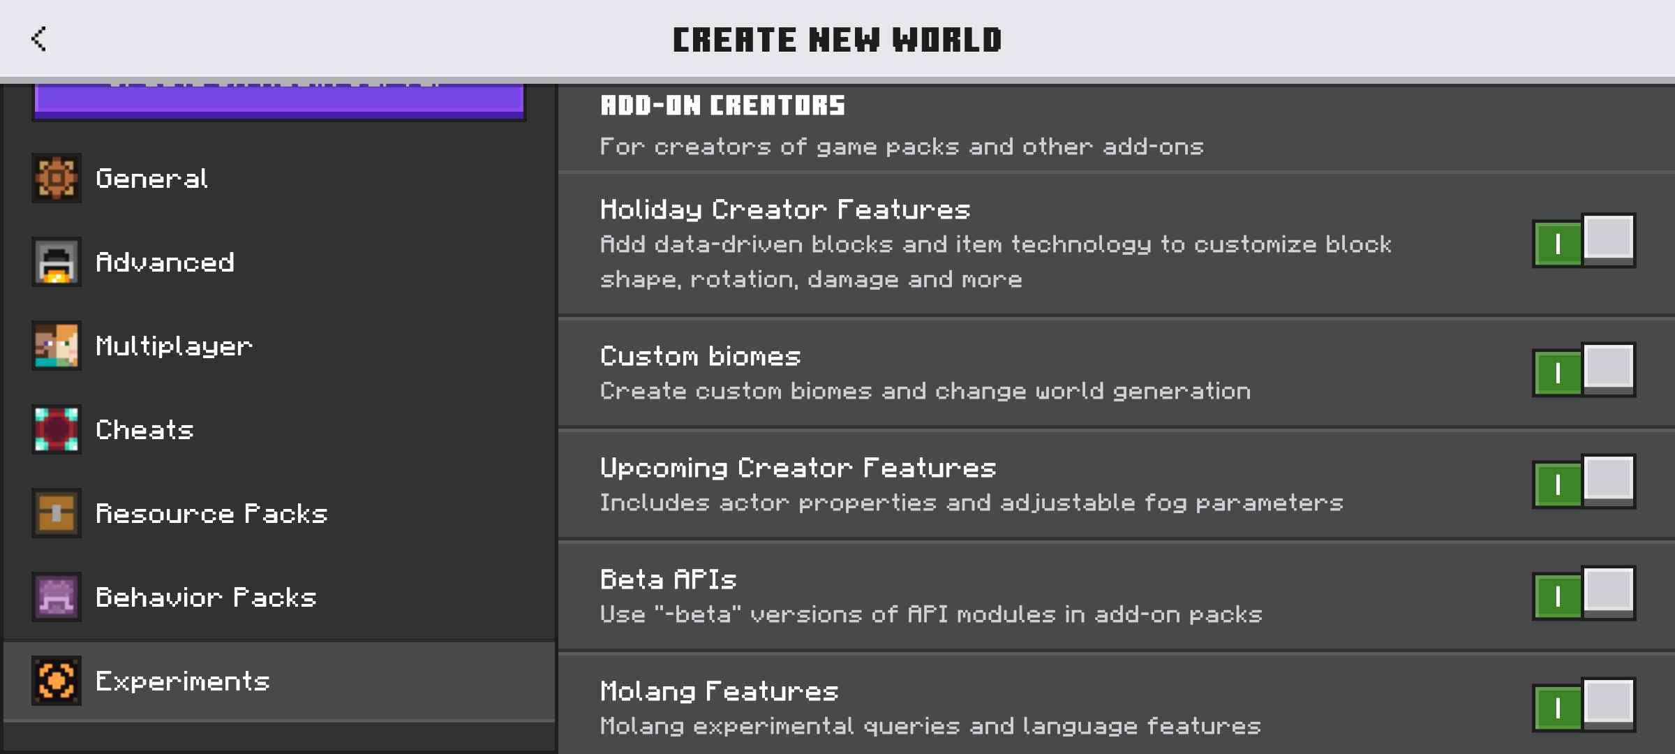This screenshot has height=754, width=1675.
Task: Open the General settings tab
Action: pos(279,178)
